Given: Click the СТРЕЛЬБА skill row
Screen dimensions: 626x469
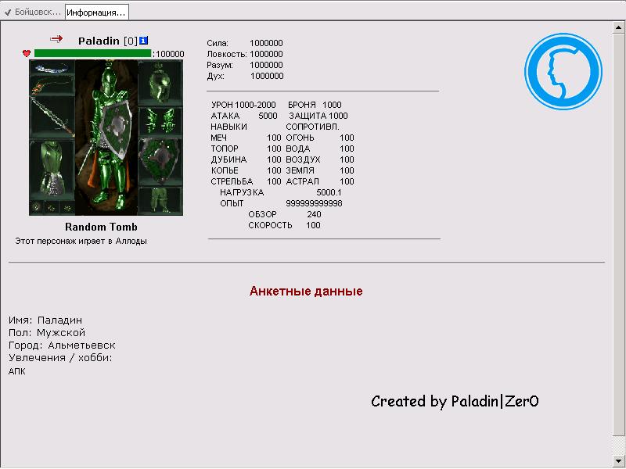Looking at the screenshot, I should click(246, 181).
